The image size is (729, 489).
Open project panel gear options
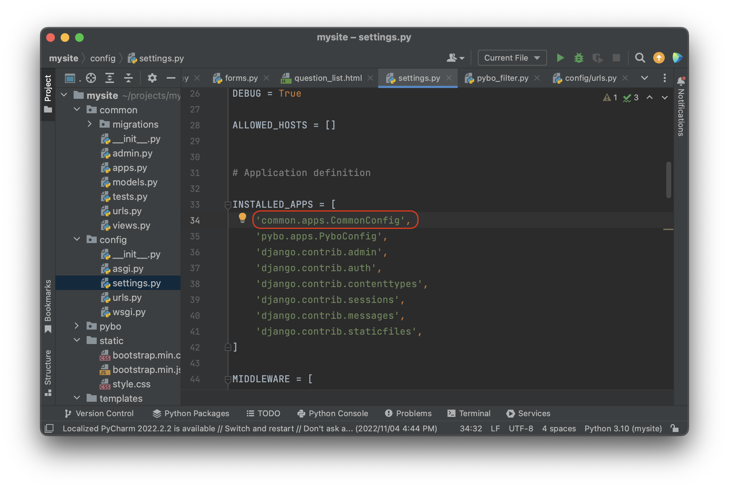coord(152,78)
